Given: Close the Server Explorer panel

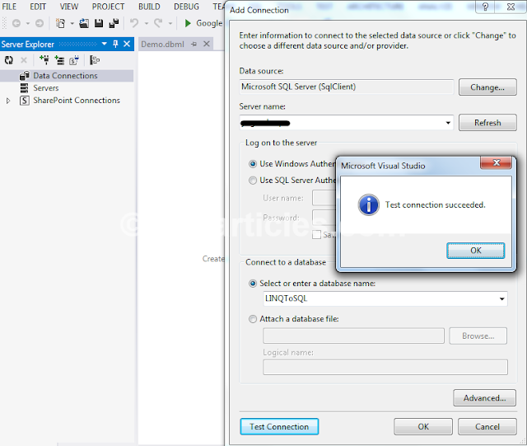Looking at the screenshot, I should (127, 44).
